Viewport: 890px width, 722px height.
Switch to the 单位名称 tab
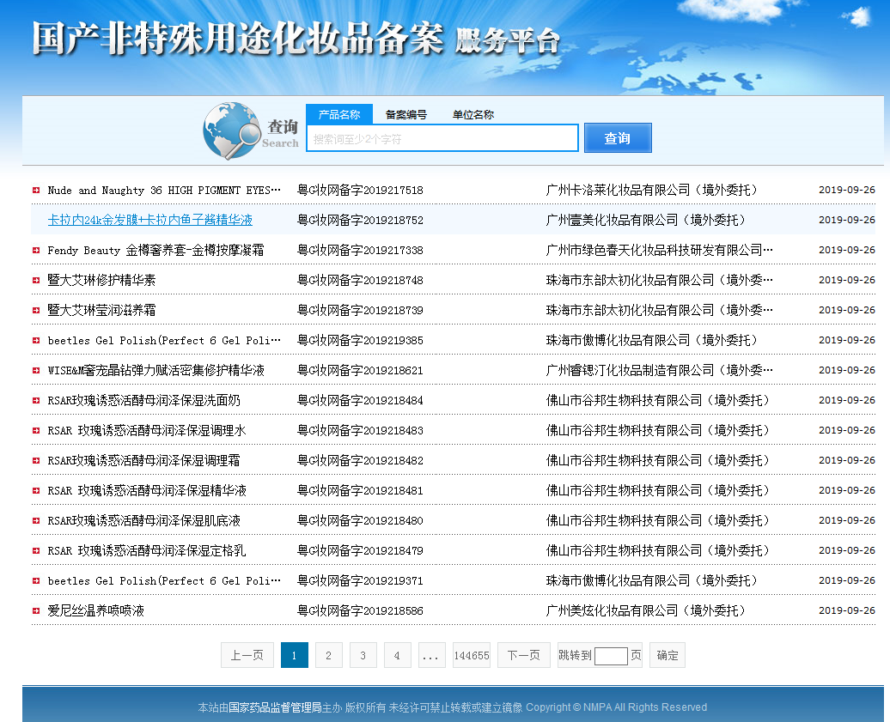(x=471, y=114)
